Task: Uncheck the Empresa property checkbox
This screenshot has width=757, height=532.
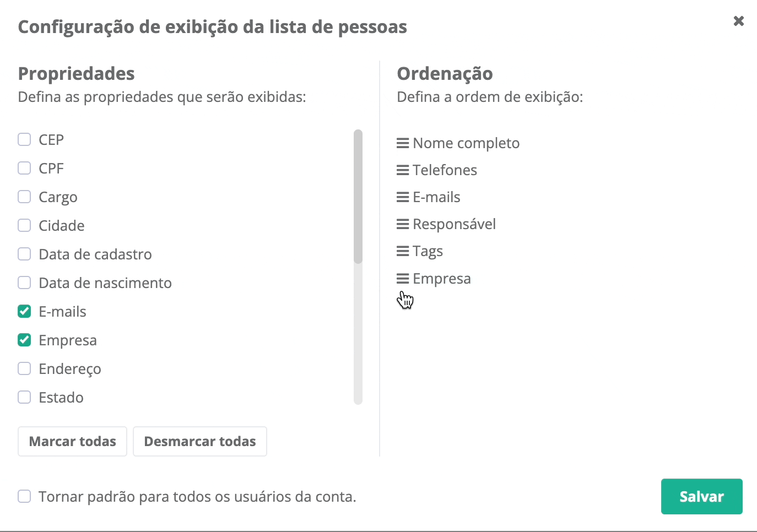Action: click(x=24, y=340)
